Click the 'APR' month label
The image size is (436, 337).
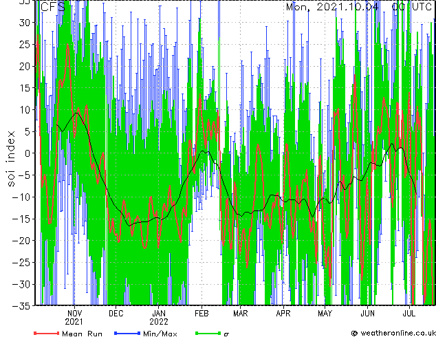tap(283, 314)
